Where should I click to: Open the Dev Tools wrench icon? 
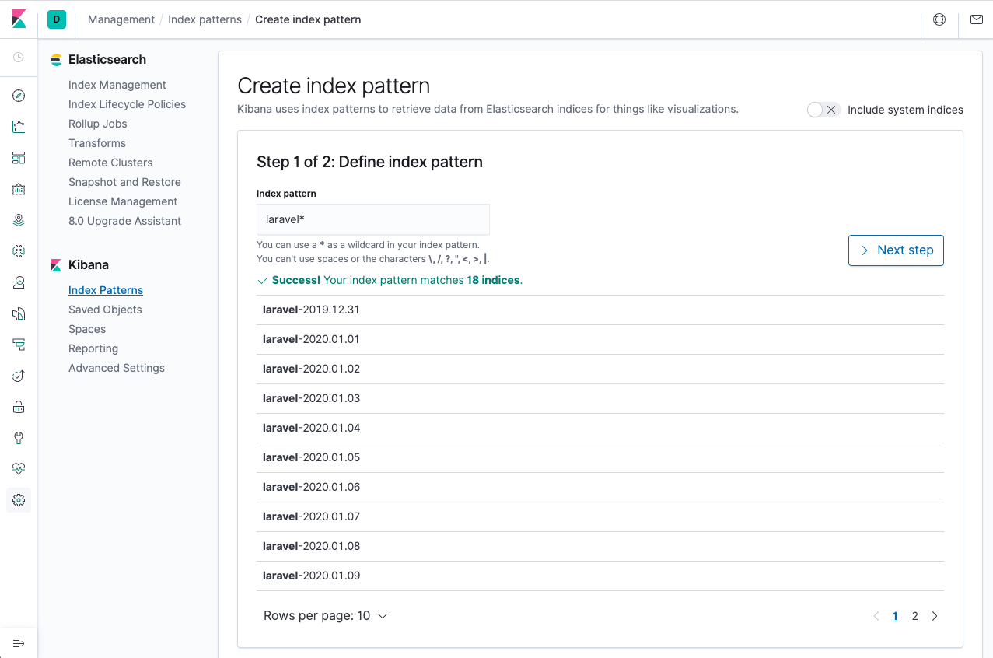[19, 438]
